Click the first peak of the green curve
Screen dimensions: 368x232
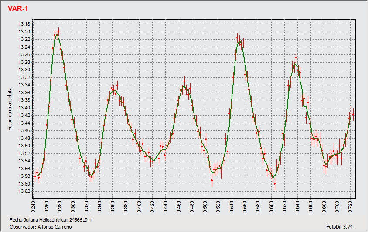[56, 35]
